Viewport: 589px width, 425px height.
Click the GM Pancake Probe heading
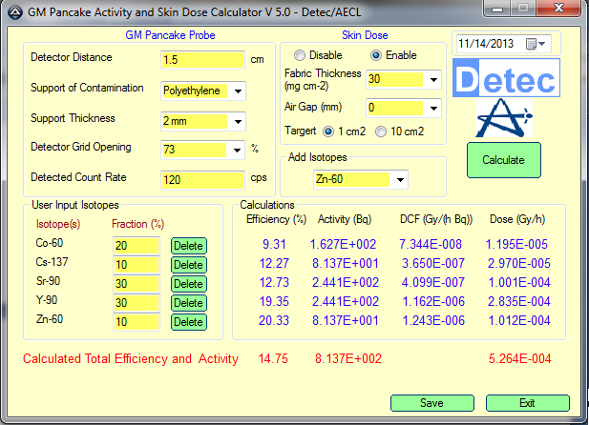click(x=170, y=35)
